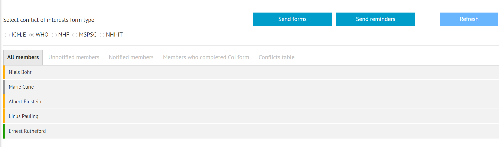Switch to the All members tab
This screenshot has width=500, height=147.
pos(23,57)
